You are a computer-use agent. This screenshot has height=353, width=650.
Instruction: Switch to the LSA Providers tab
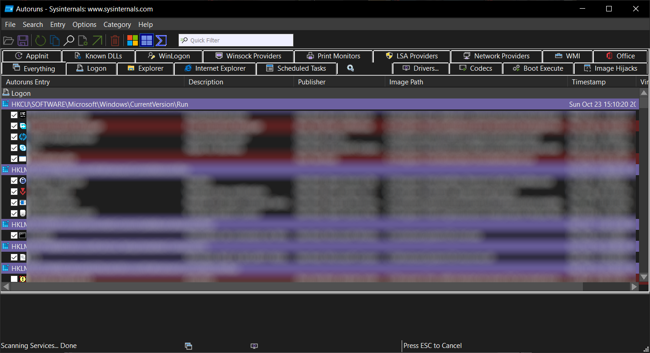(x=412, y=56)
